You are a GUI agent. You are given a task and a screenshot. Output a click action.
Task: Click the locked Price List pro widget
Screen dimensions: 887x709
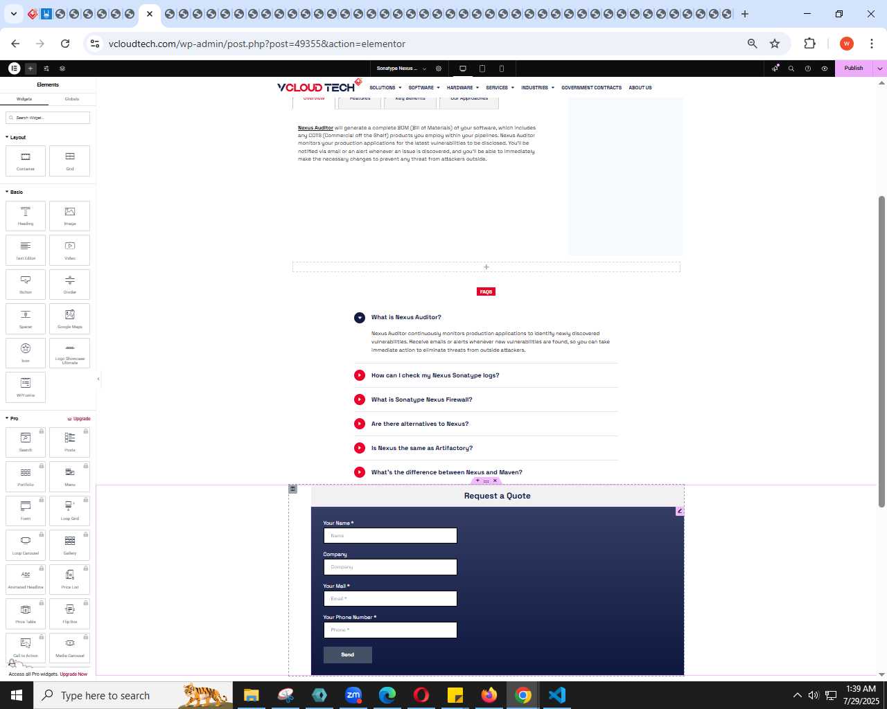70,580
